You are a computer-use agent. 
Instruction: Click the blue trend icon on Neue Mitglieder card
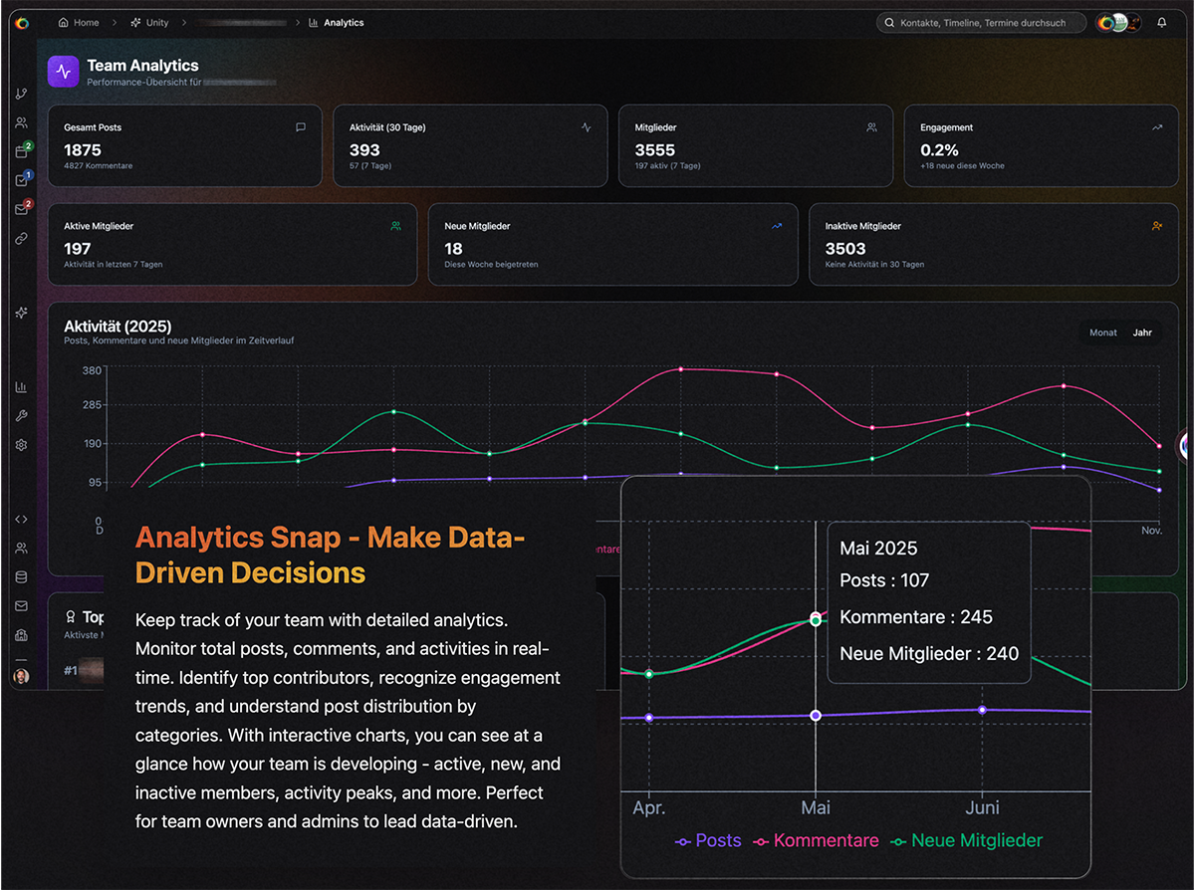tap(777, 226)
